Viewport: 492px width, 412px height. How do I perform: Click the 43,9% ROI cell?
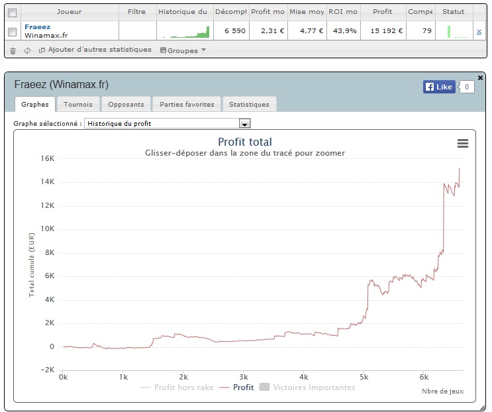(343, 30)
